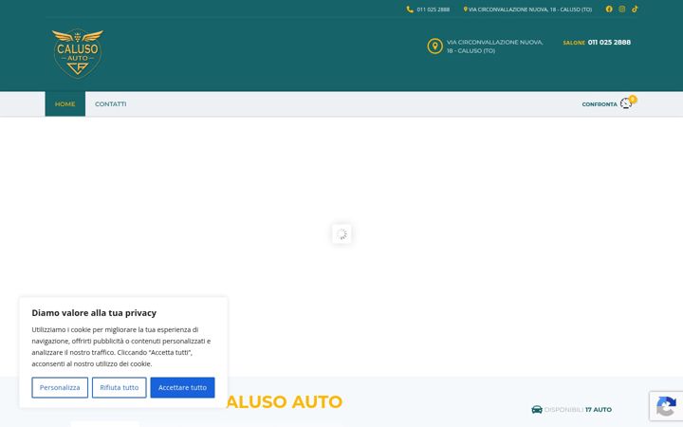Open top bar address Via Circonvallazione Nuova link
Screen dimensions: 683x427
(530, 9)
